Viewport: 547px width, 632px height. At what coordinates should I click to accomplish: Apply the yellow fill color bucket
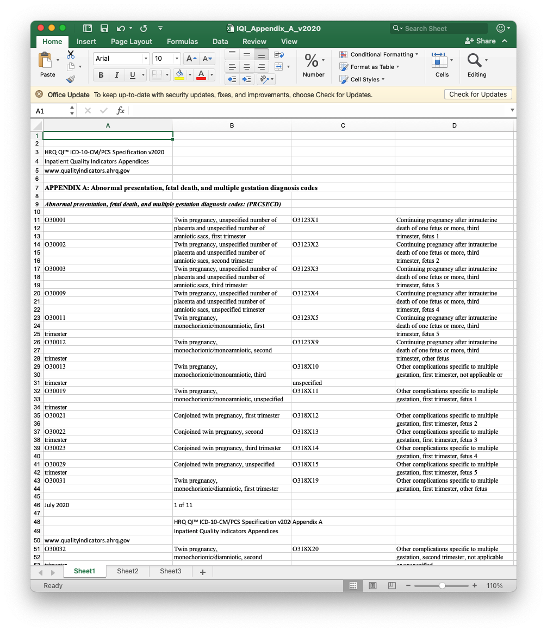point(179,74)
